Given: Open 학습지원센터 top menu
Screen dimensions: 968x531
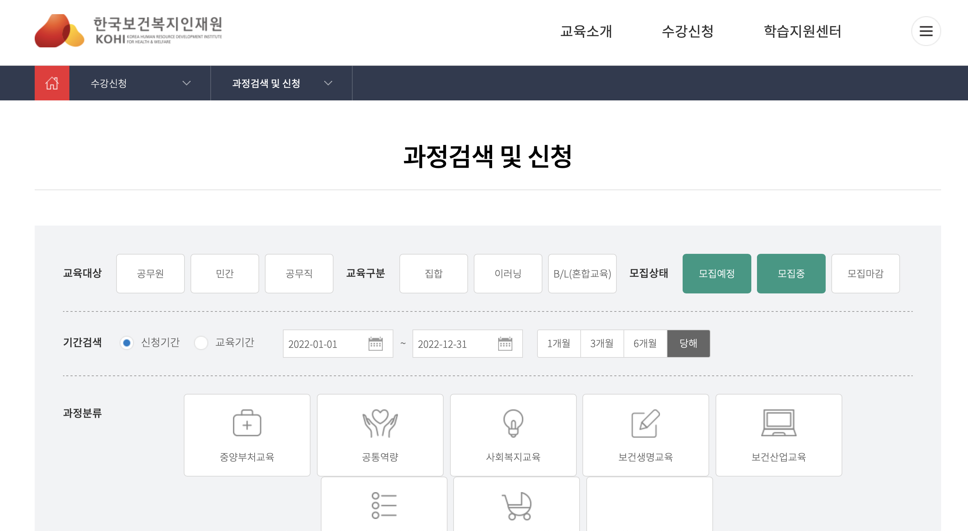Looking at the screenshot, I should (802, 31).
